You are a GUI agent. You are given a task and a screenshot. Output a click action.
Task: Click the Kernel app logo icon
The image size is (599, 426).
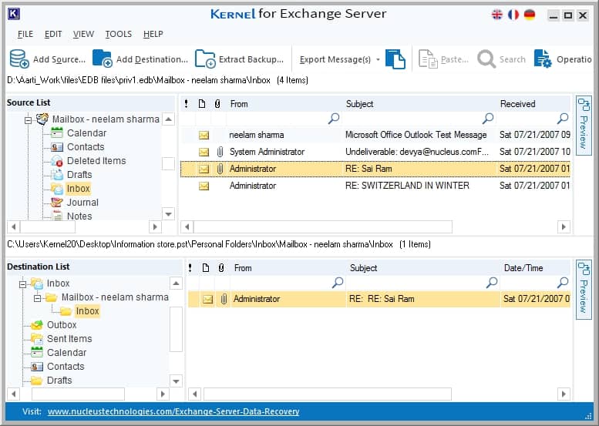(14, 14)
